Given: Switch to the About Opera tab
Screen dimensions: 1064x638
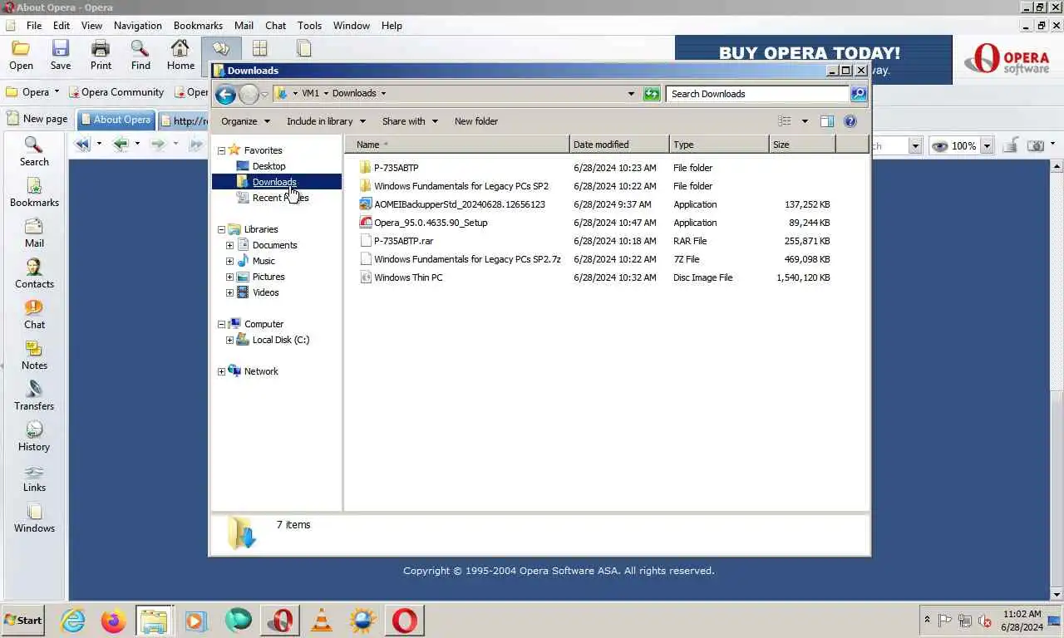Looking at the screenshot, I should click(116, 120).
